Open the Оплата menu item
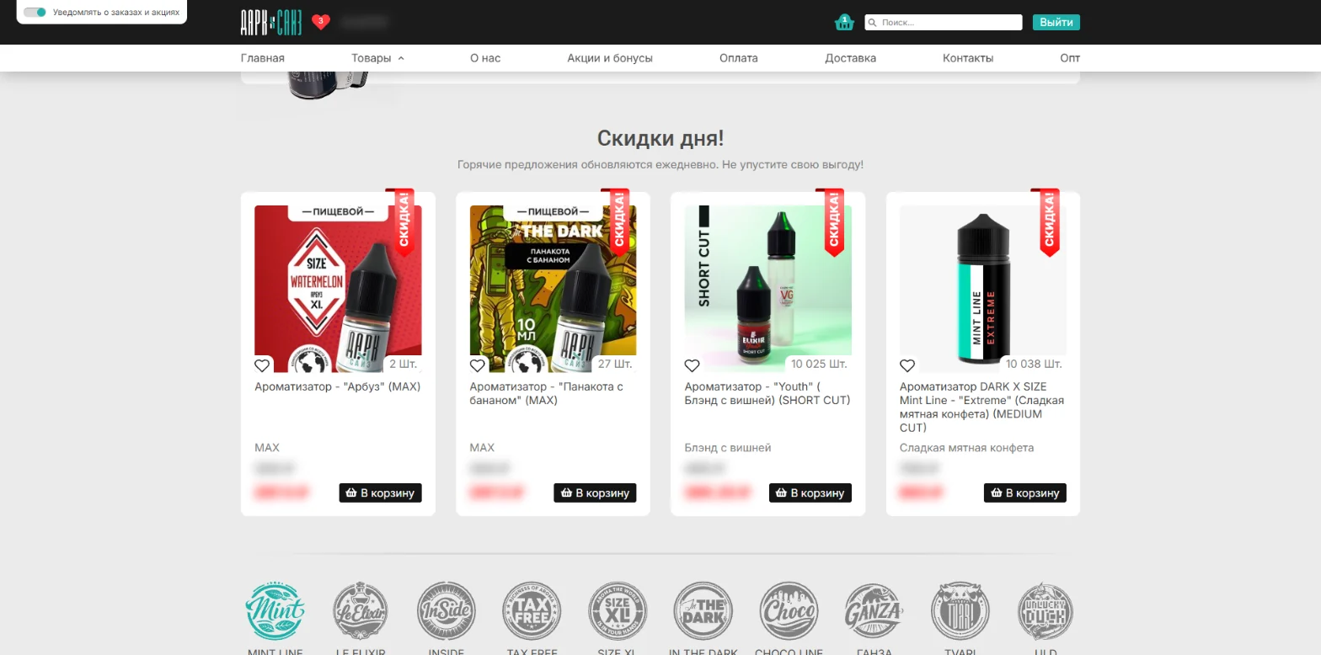 (739, 58)
